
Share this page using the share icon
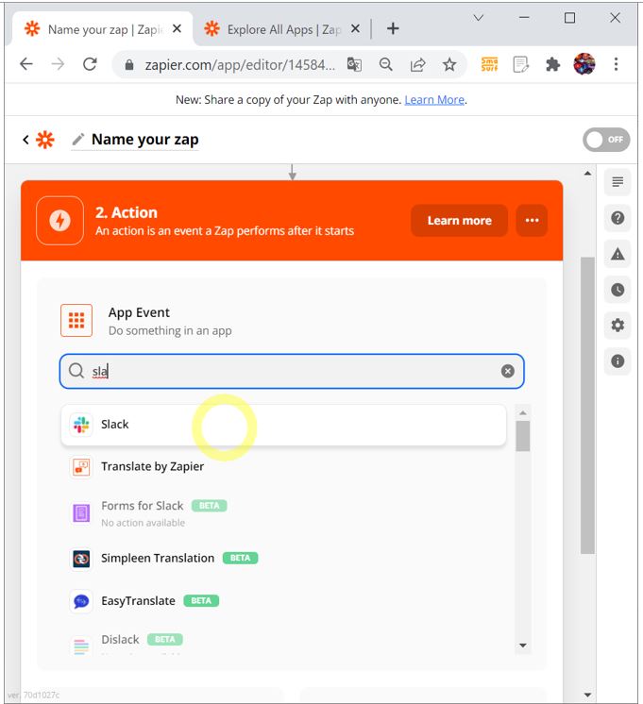point(417,65)
